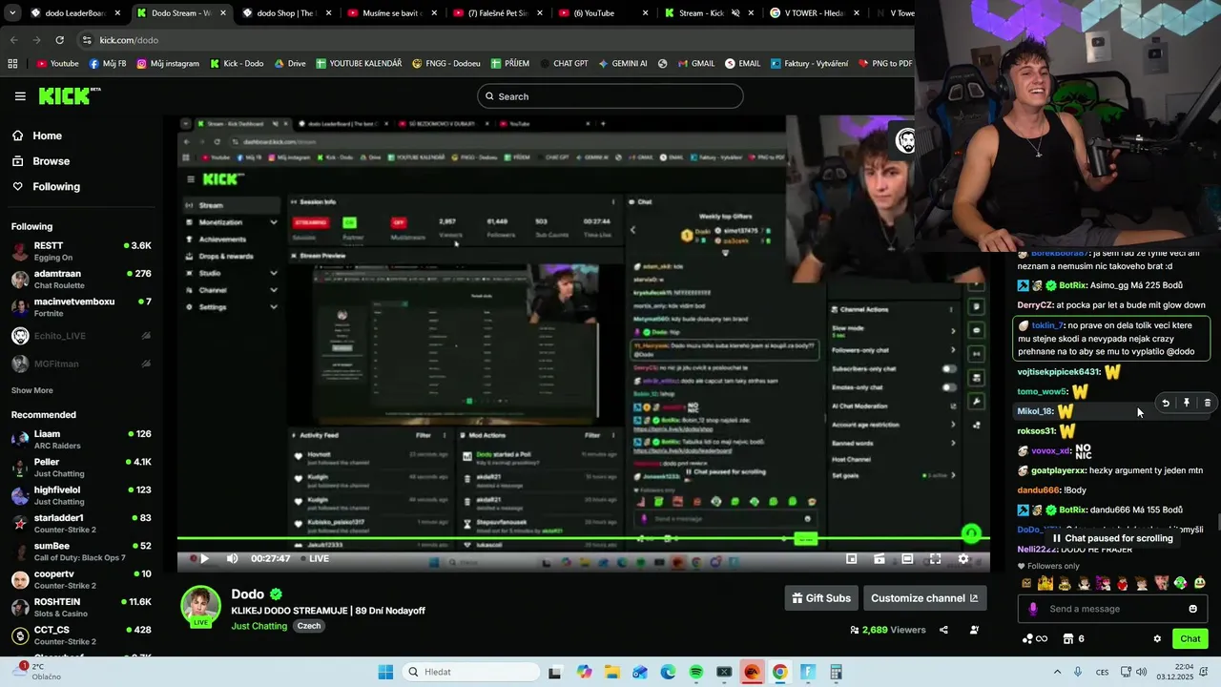Jump to LIVE in the player
The width and height of the screenshot is (1221, 687).
pyautogui.click(x=316, y=558)
